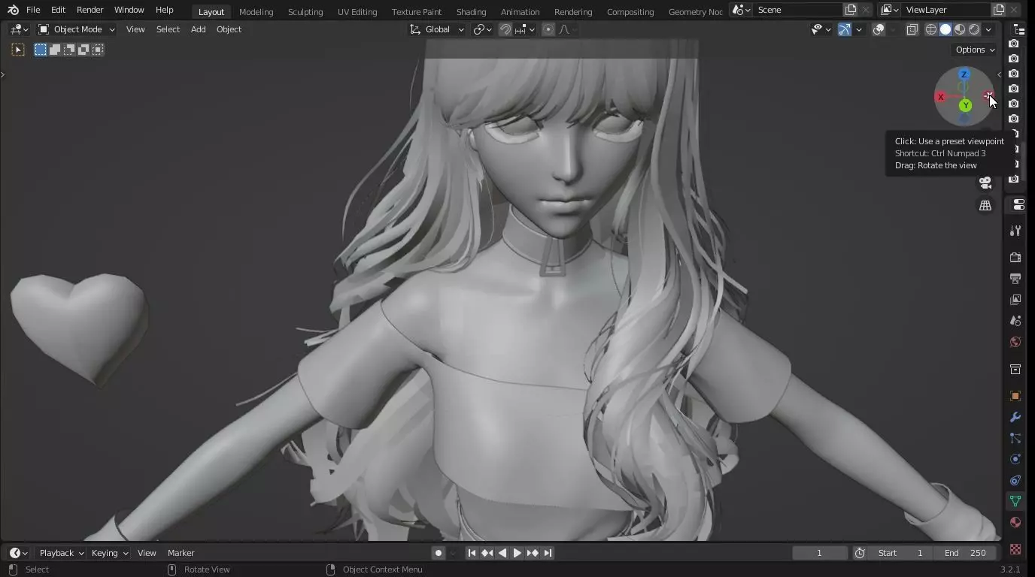Open selectability and visibility dropdown
The image size is (1035, 577).
click(x=821, y=29)
